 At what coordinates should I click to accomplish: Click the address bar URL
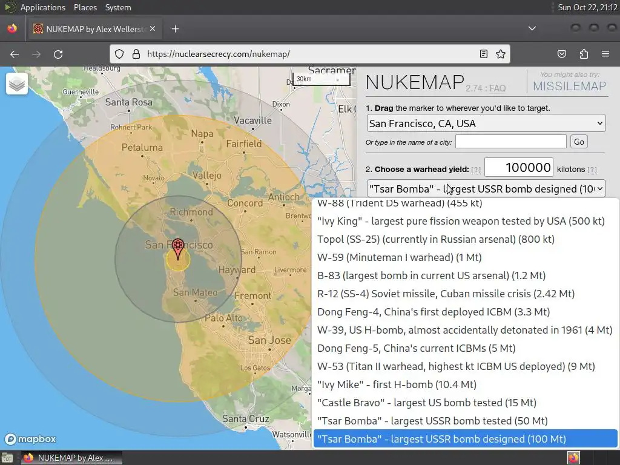pyautogui.click(x=218, y=54)
